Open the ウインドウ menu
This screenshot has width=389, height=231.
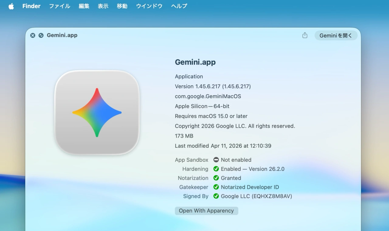[x=149, y=6]
